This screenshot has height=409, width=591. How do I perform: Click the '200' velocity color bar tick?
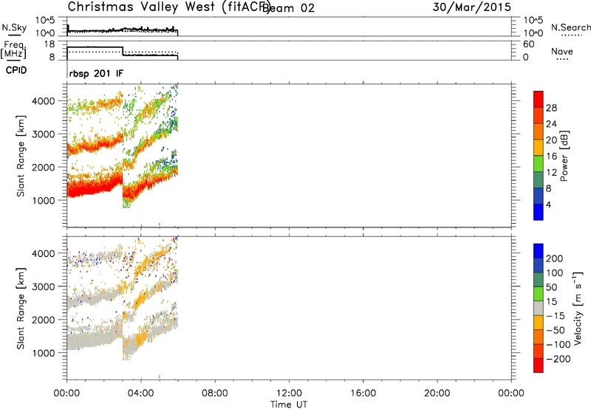[555, 258]
